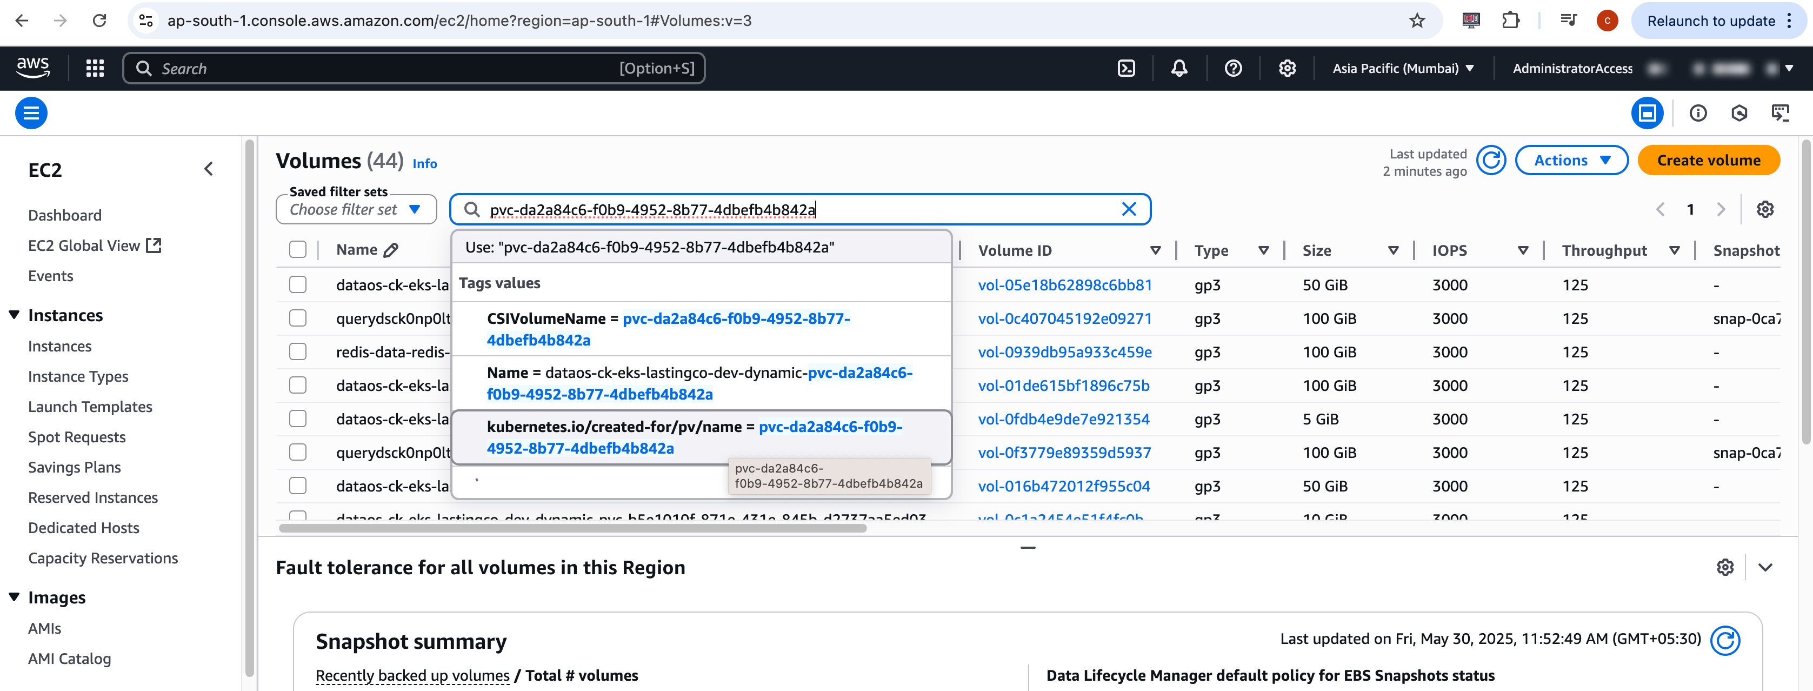The height and width of the screenshot is (691, 1813).
Task: Open EC2 Global View external link
Action: tap(95, 245)
